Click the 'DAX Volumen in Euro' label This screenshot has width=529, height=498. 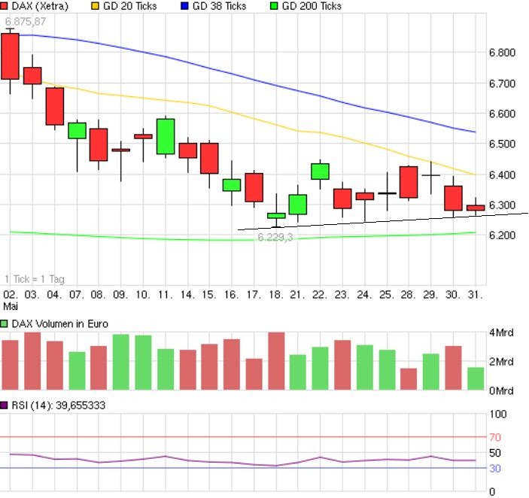click(x=60, y=324)
